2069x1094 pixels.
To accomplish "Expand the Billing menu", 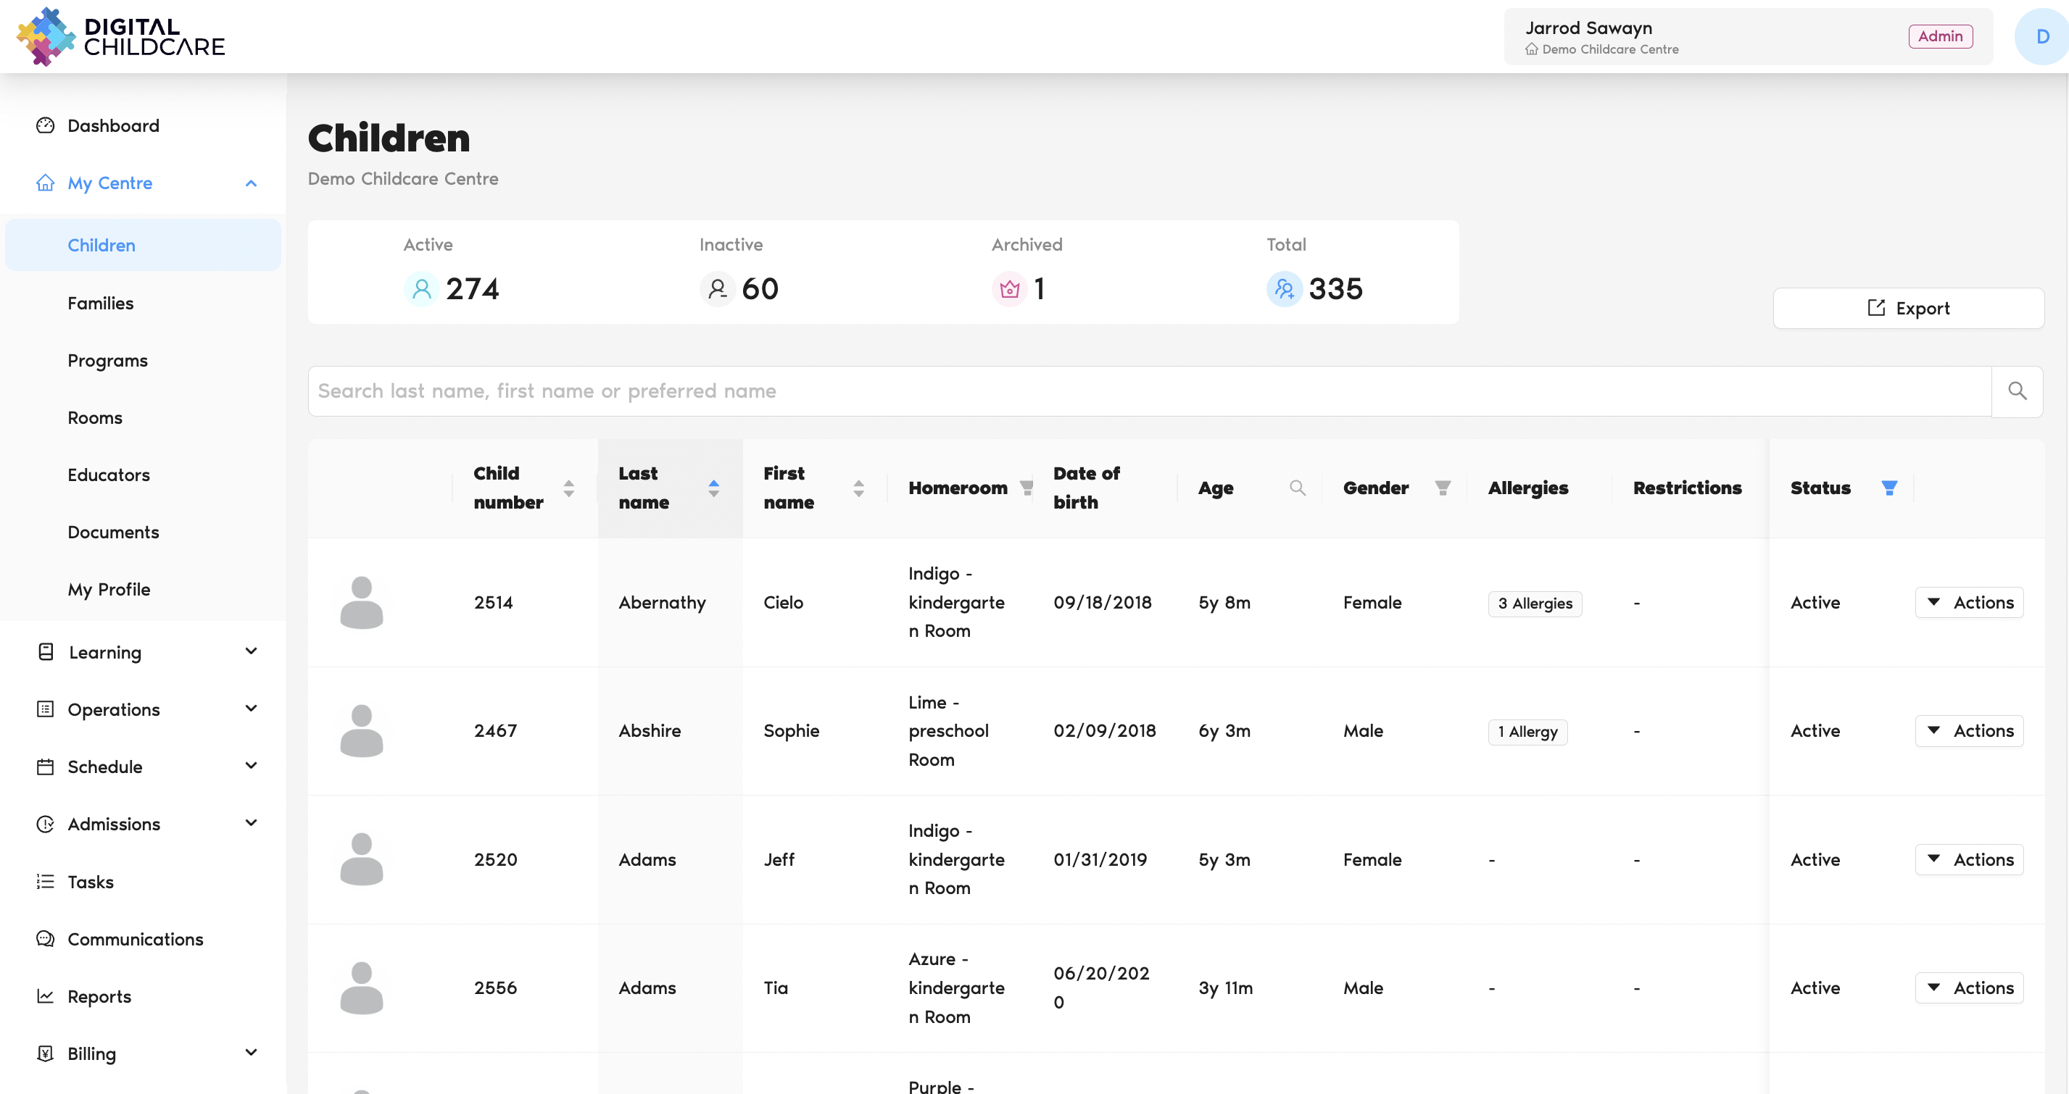I will point(251,1052).
